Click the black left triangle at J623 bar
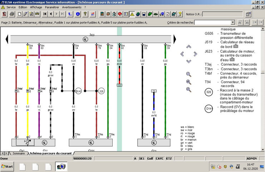The image size is (265, 172). tap(7, 39)
